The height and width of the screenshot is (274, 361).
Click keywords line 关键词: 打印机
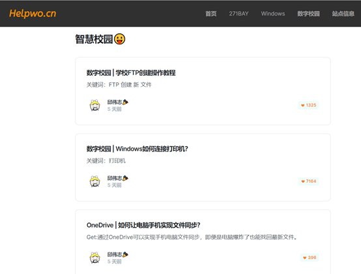tap(106, 161)
